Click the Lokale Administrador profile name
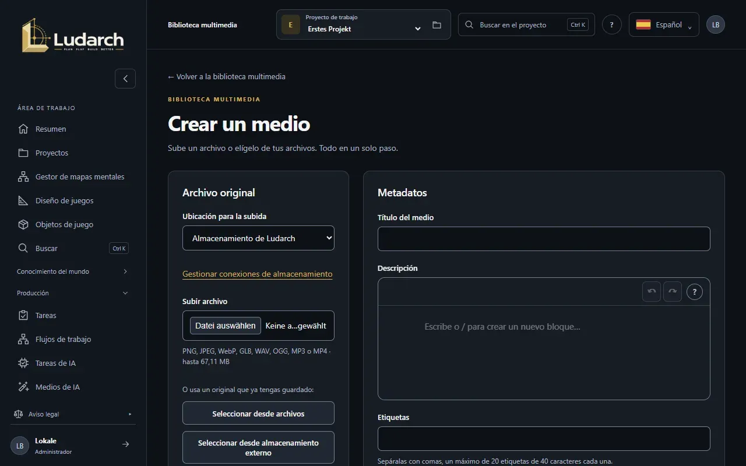 53,446
